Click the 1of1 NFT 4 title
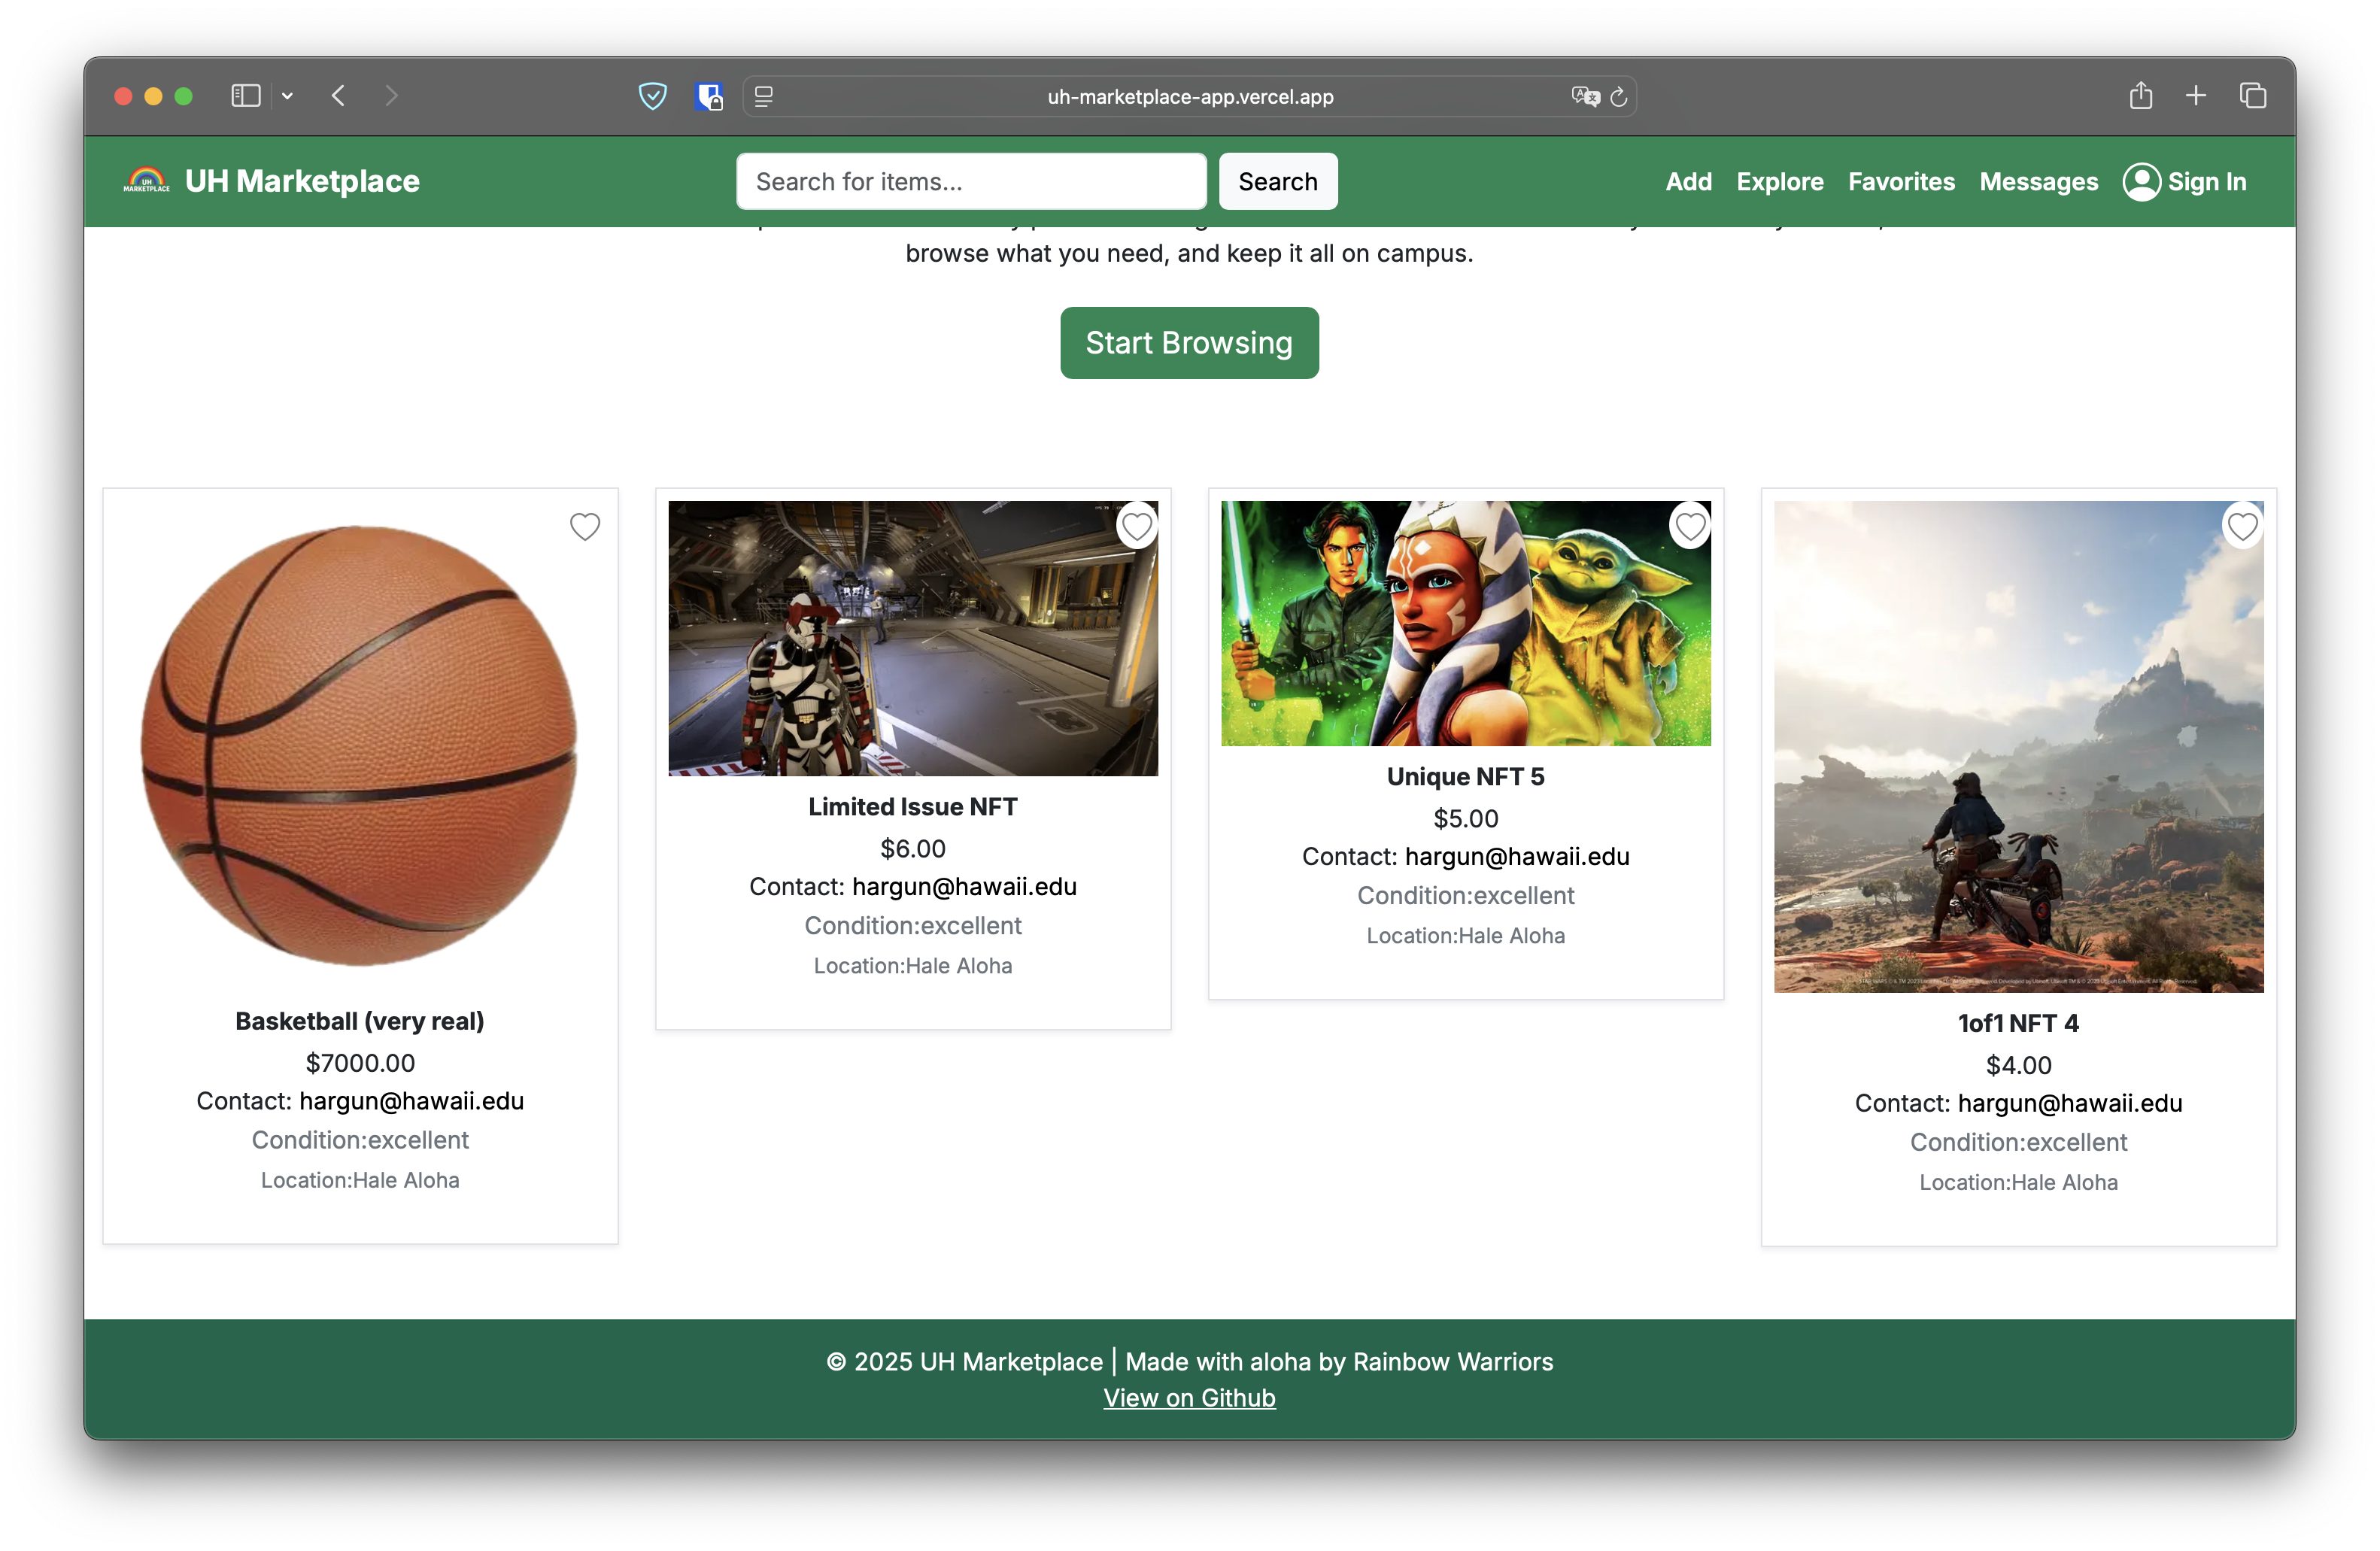 [2018, 1023]
